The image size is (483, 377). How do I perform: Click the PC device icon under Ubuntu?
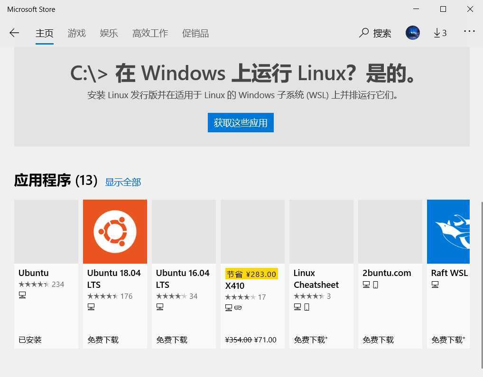pyautogui.click(x=22, y=295)
